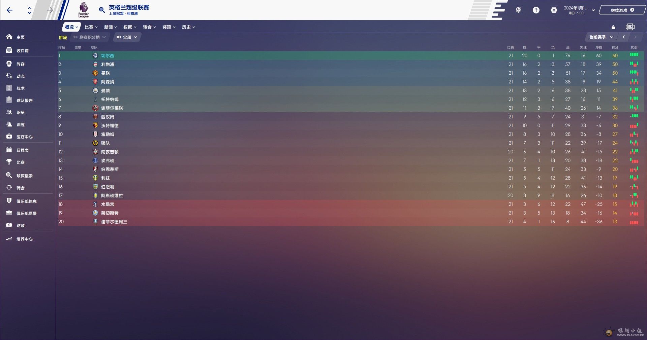Open search magnifier next to 英格兰超级联赛
The width and height of the screenshot is (647, 340).
[102, 10]
